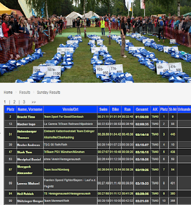This screenshot has height=205, width=191.
Task: Click club TSG 08 Roth/Roth
Action: 55,145
